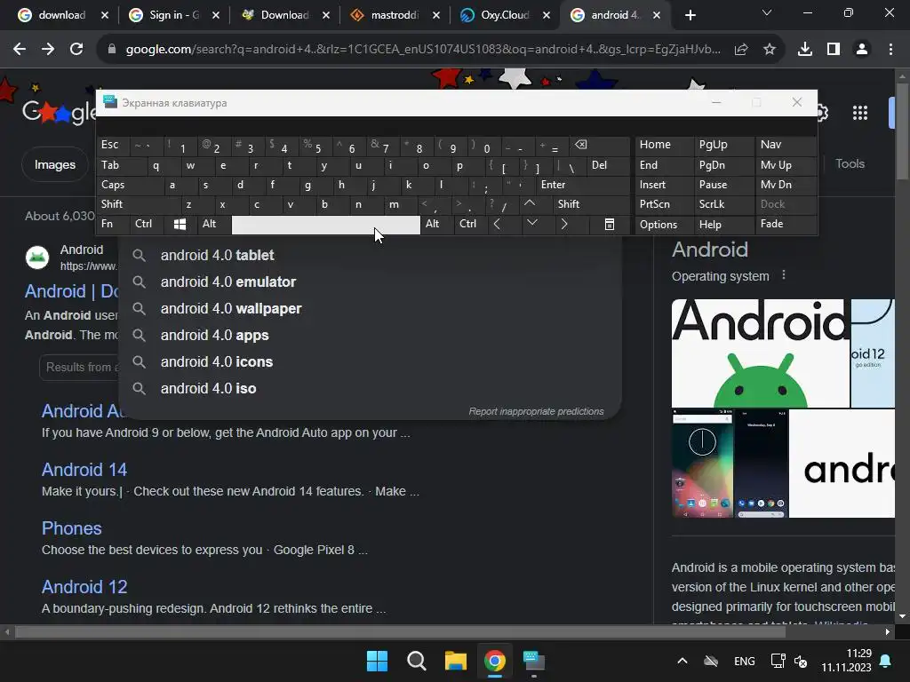This screenshot has width=910, height=682.
Task: Switch to the Oxy.Cloud tab
Action: (505, 15)
